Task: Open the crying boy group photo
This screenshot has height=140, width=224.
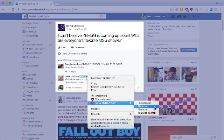Action: [x=172, y=75]
